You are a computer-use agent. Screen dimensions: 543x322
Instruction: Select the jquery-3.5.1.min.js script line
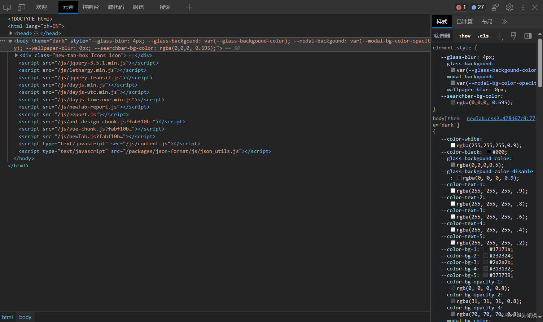coord(89,63)
